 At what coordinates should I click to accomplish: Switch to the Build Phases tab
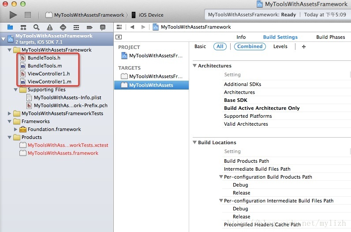[x=330, y=37]
